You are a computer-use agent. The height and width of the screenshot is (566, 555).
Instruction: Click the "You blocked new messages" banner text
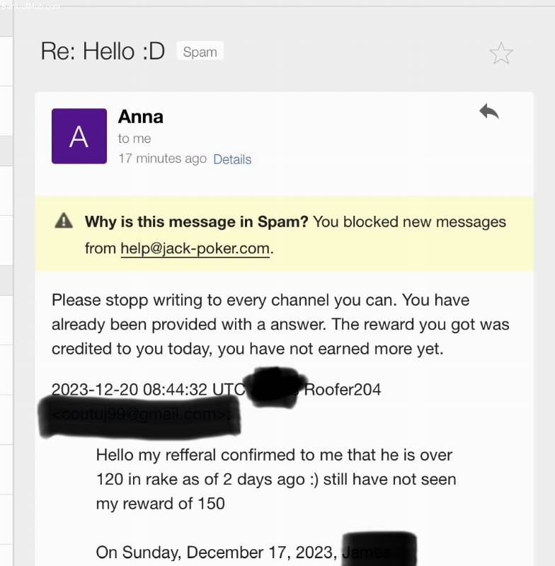coord(409,221)
